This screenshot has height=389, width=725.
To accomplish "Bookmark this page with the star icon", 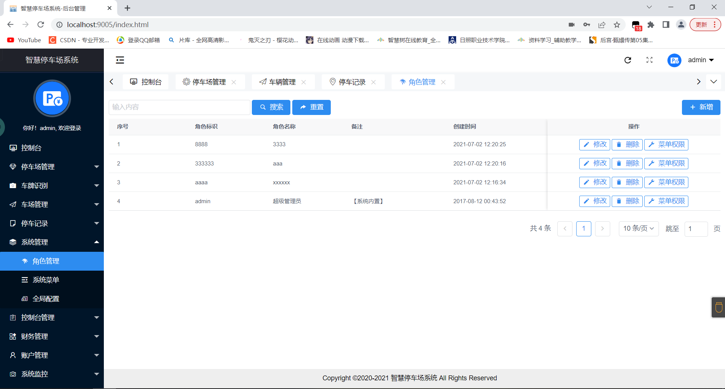I will [x=617, y=25].
